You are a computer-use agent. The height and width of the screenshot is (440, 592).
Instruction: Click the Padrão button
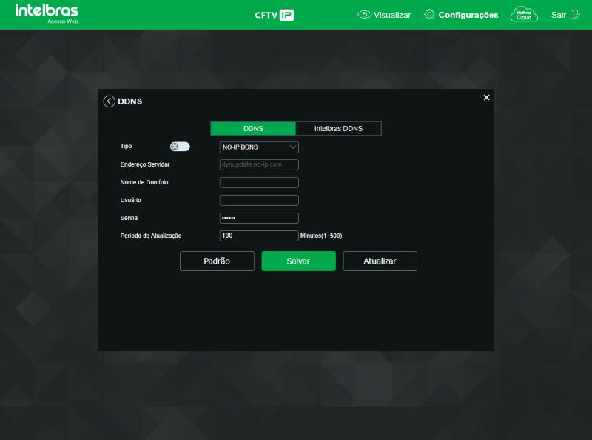(x=217, y=261)
